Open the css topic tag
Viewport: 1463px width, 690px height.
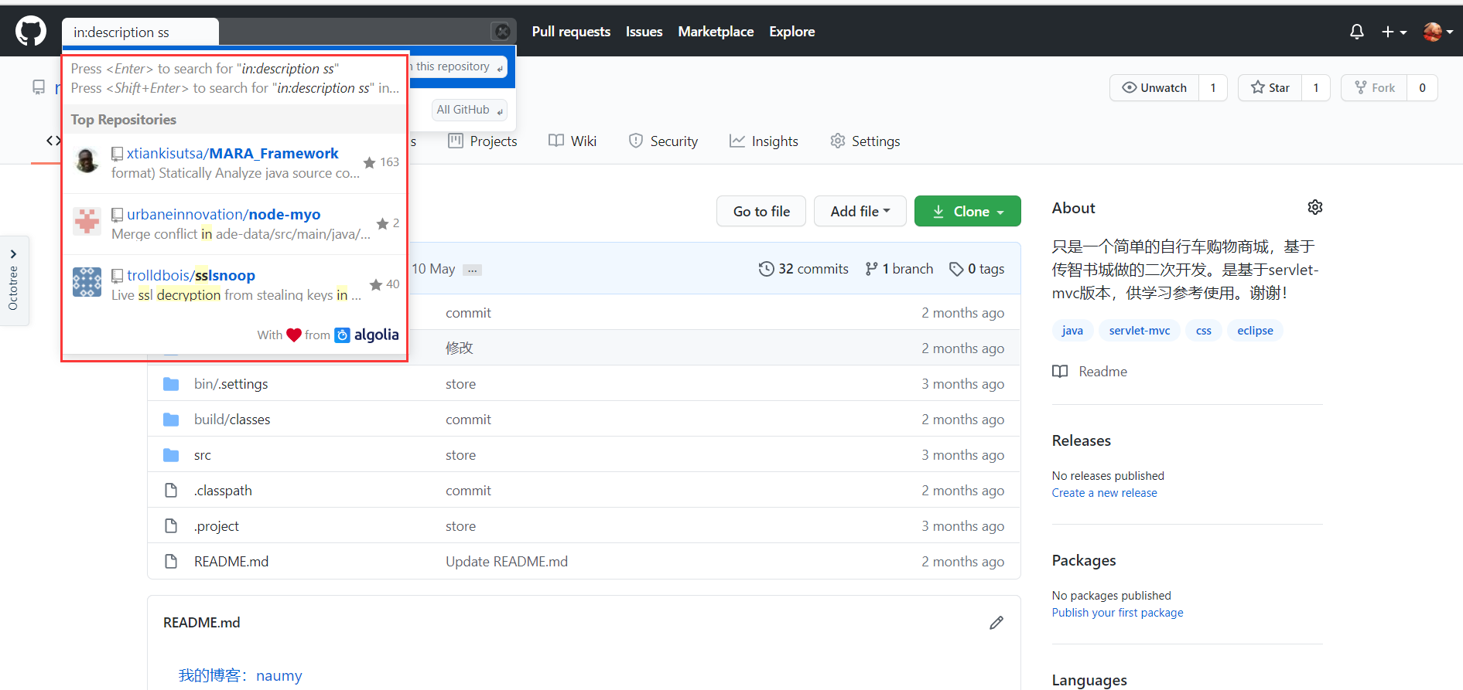[x=1204, y=331]
